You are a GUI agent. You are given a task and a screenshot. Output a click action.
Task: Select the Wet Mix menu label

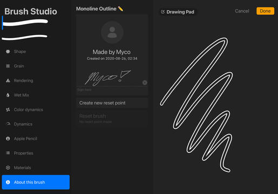tap(22, 95)
